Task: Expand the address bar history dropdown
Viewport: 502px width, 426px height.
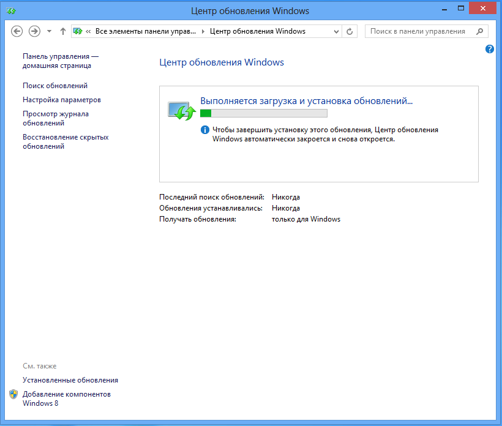Action: [336, 31]
